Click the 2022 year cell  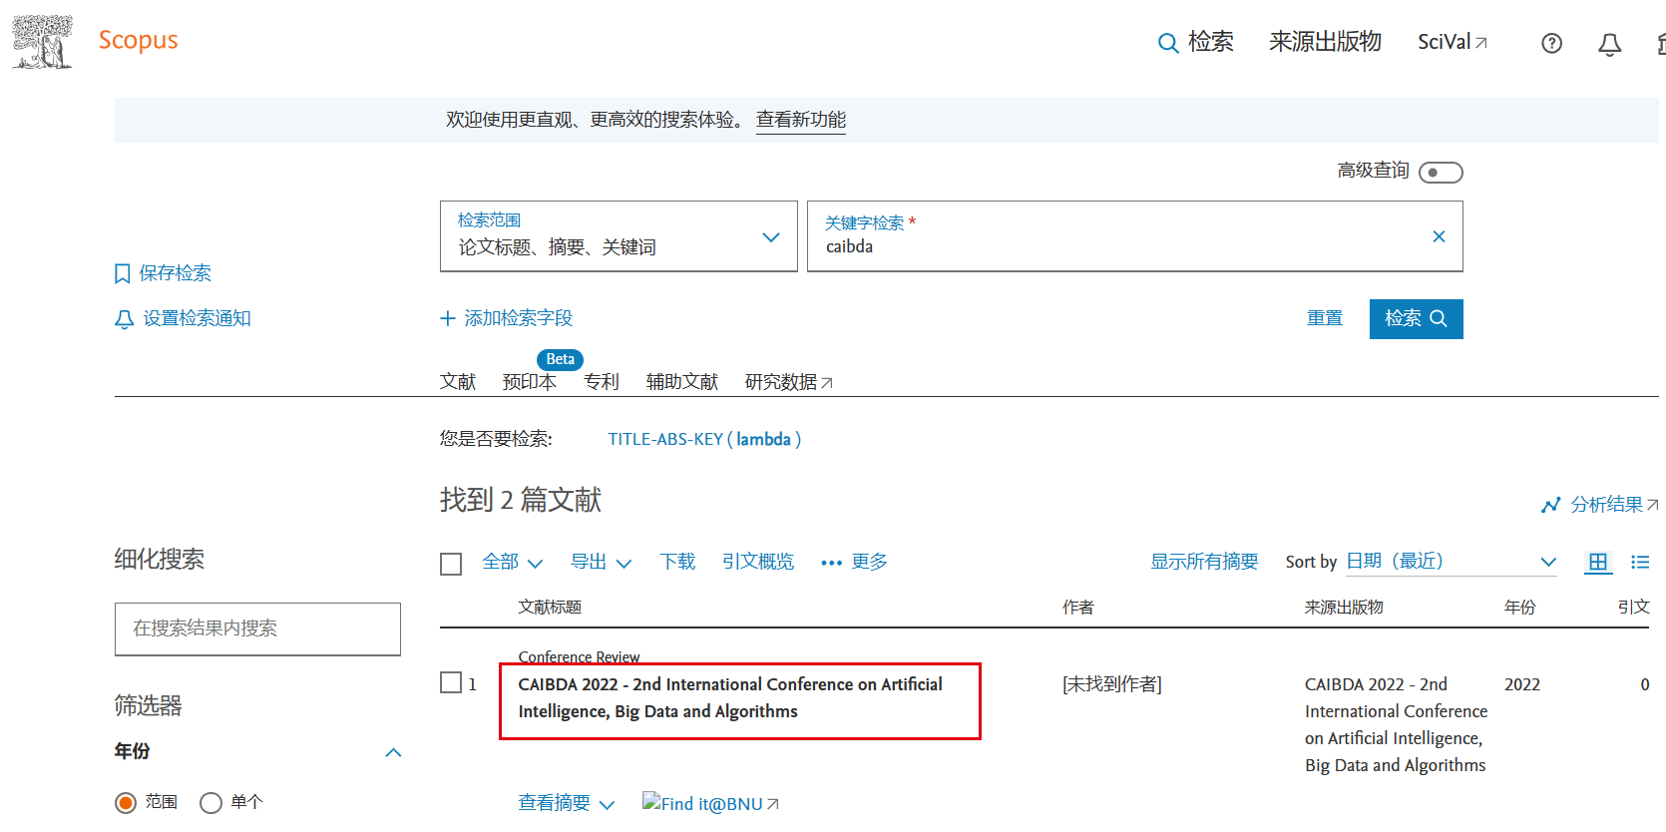pyautogui.click(x=1522, y=684)
